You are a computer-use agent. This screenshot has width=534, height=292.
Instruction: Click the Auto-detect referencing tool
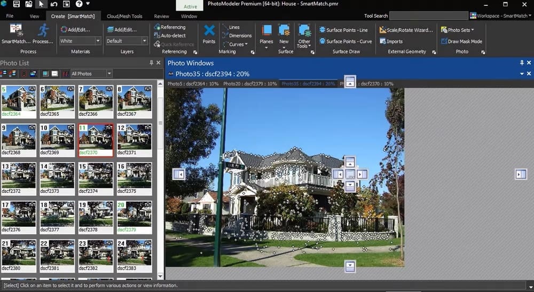(x=170, y=36)
